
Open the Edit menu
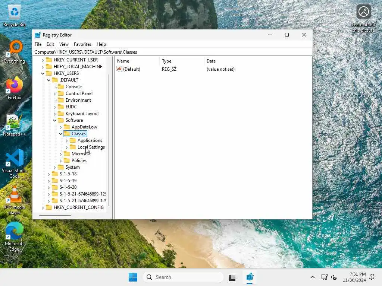(x=50, y=44)
